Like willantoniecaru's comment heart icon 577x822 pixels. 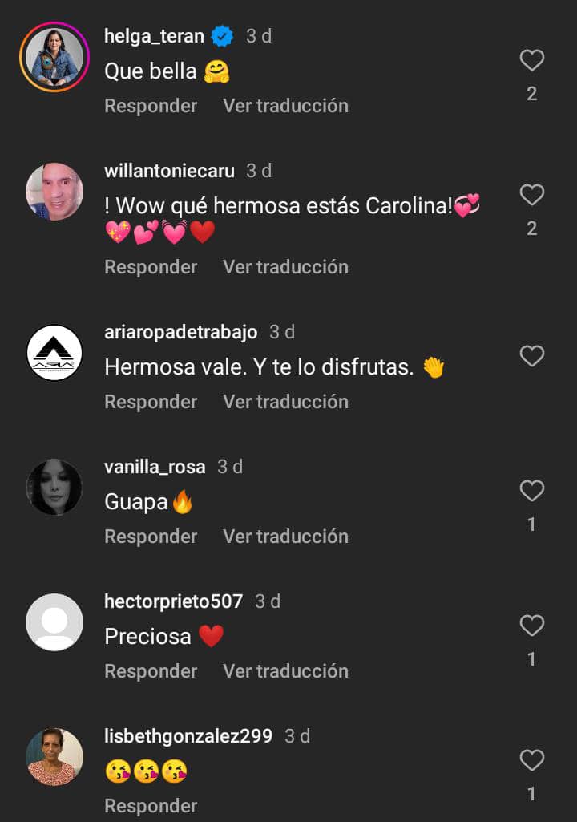pyautogui.click(x=532, y=195)
